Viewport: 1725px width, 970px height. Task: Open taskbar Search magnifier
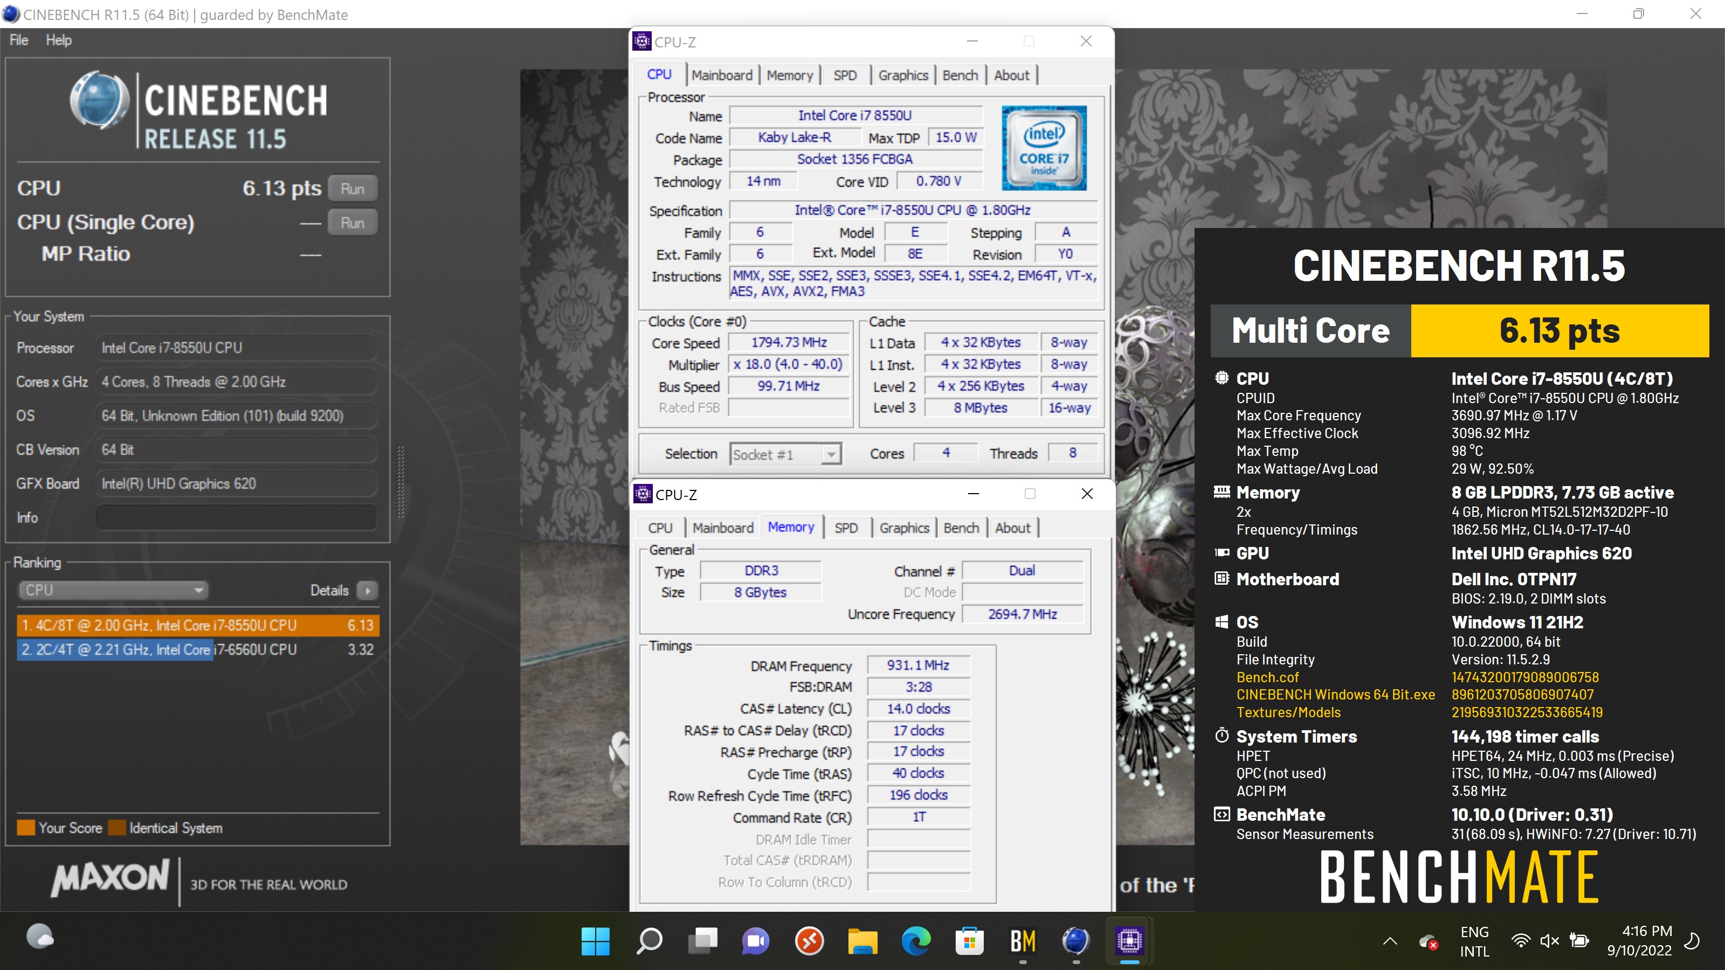649,941
